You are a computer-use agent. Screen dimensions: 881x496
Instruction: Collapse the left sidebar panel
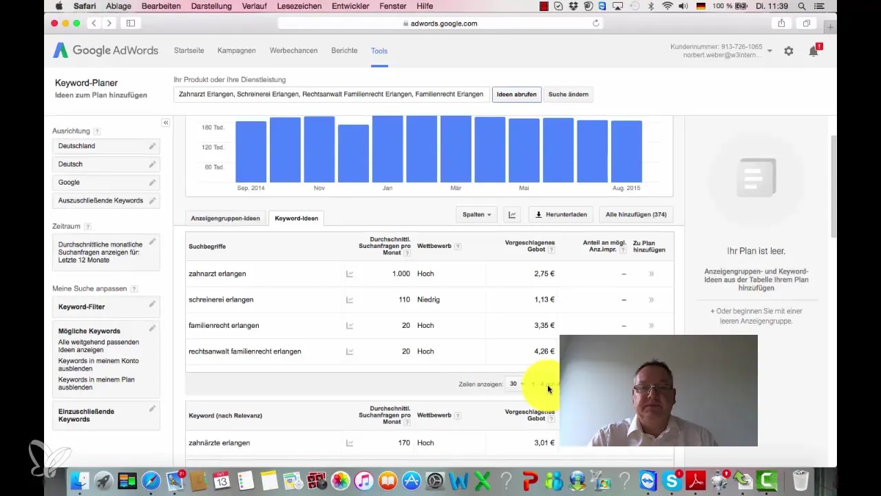166,123
